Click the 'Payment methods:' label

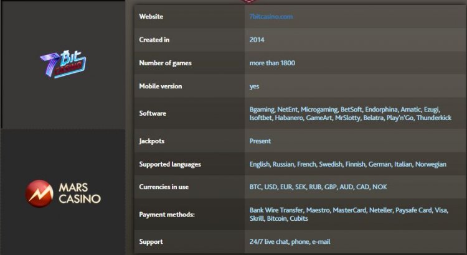click(x=167, y=215)
